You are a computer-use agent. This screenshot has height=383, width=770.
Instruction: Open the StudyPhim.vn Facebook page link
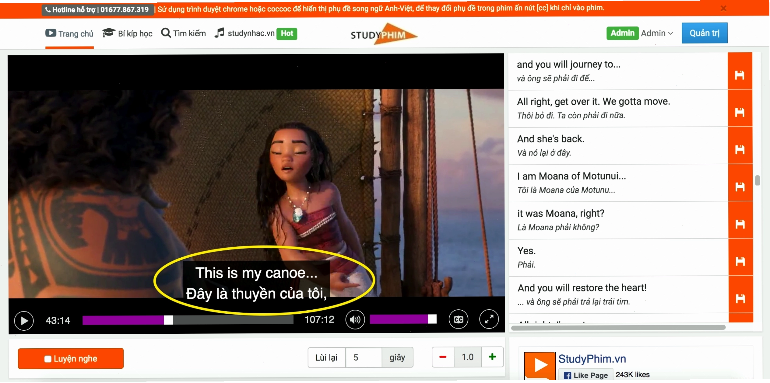coord(592,359)
